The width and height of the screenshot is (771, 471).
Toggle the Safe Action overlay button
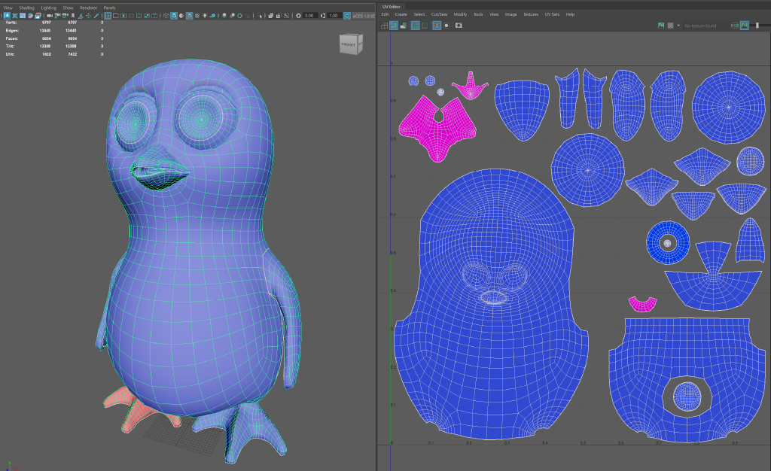coord(147,16)
